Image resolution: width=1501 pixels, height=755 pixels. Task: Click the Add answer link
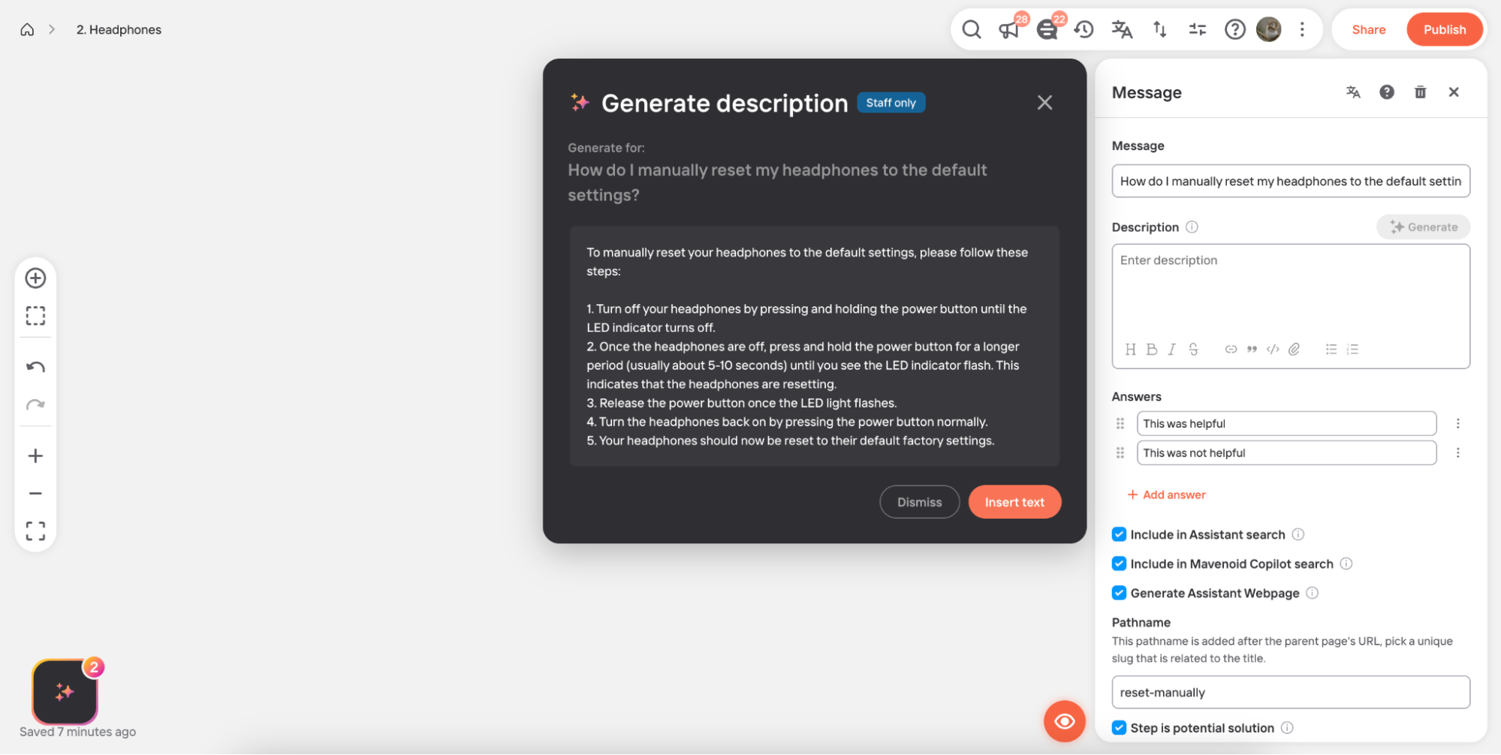point(1166,495)
